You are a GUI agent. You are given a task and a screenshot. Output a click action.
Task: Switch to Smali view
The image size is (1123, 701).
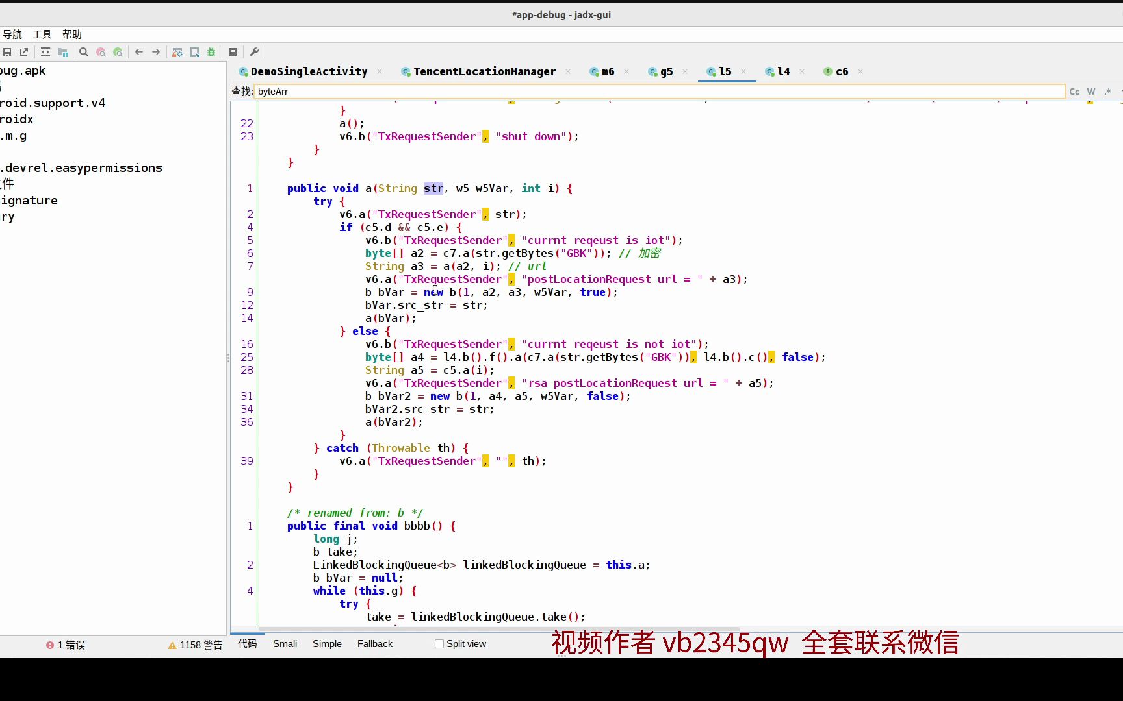click(x=285, y=644)
